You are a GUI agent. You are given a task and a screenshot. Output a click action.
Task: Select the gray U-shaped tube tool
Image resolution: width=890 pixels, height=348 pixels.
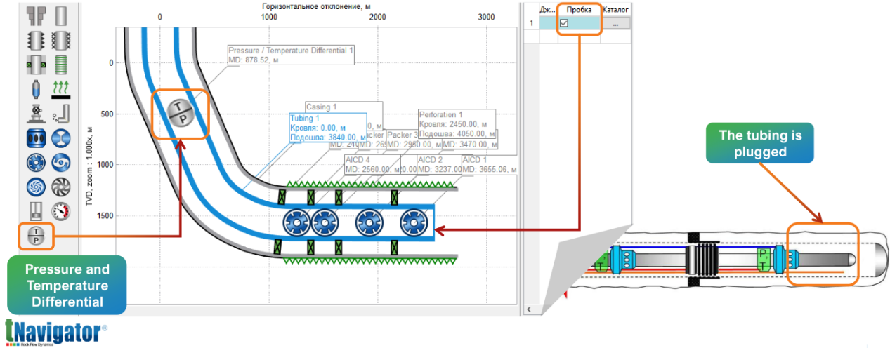coord(35,211)
